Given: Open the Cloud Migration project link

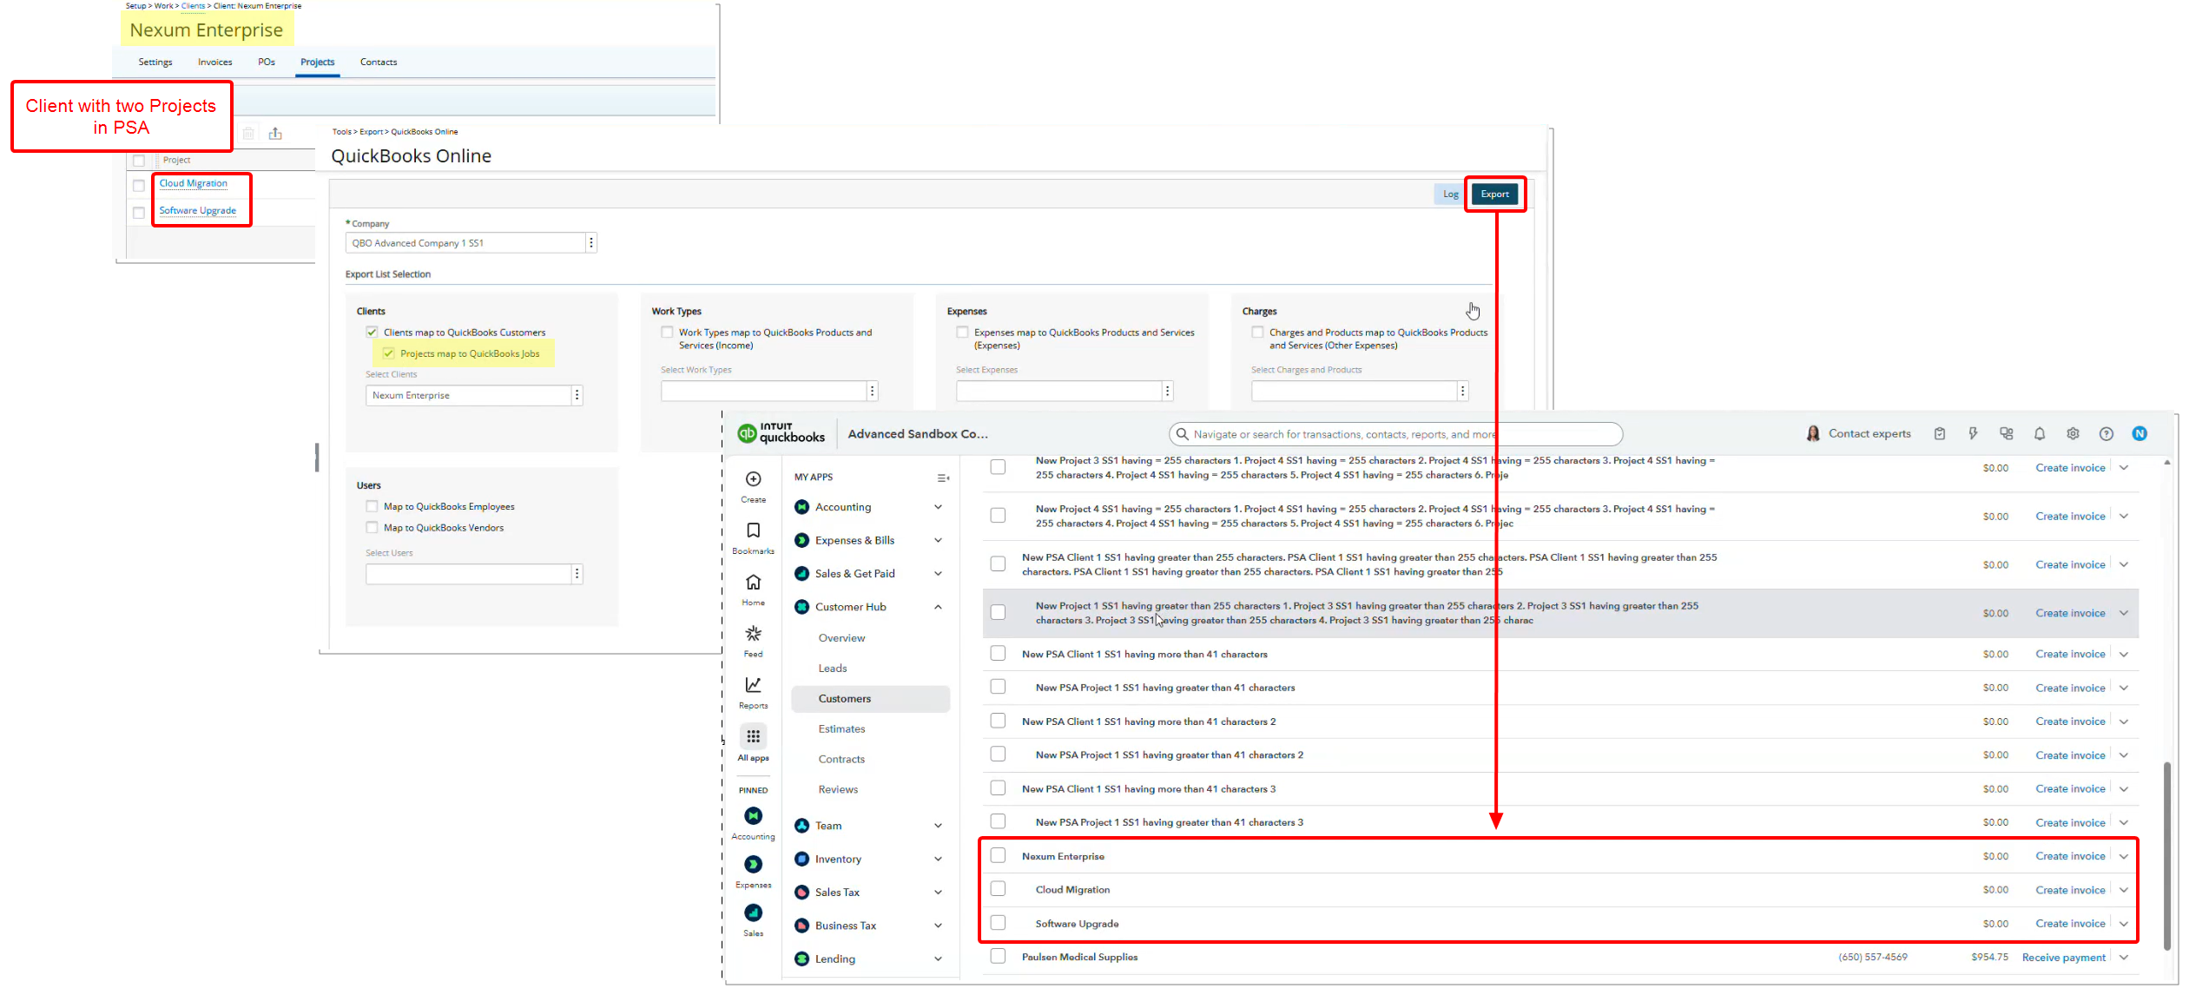Looking at the screenshot, I should pyautogui.click(x=194, y=183).
